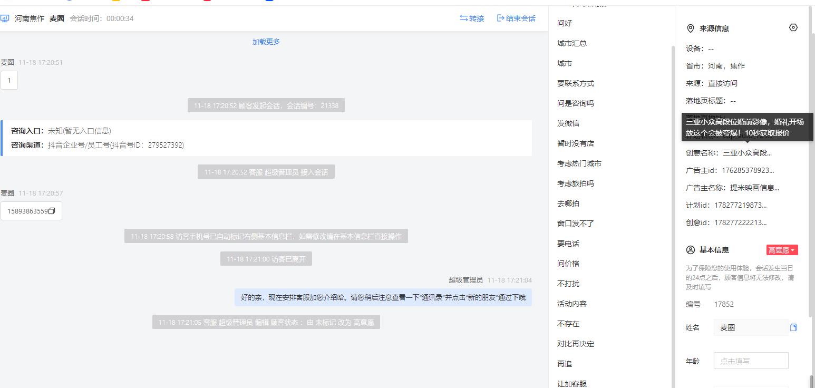
Task: Select quick reply 对比再决定
Action: [x=576, y=344]
